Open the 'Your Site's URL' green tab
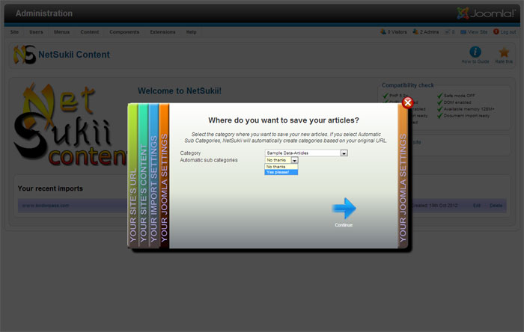The width and height of the screenshot is (524, 332). 133,176
